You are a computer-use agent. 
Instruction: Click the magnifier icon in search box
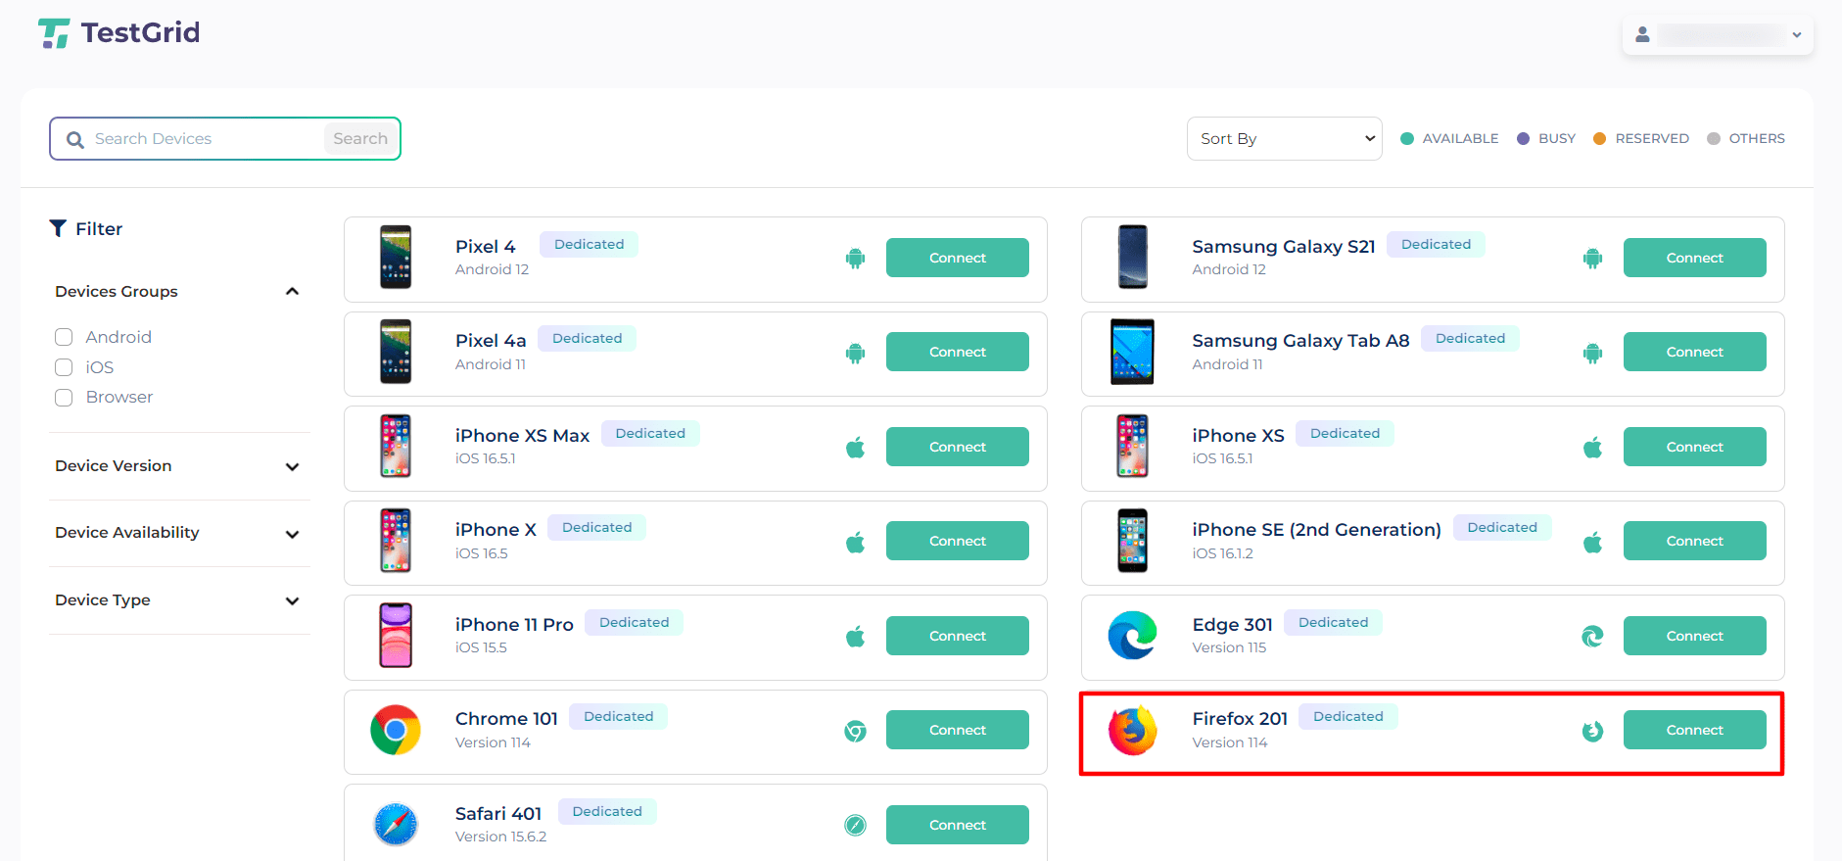(x=75, y=140)
